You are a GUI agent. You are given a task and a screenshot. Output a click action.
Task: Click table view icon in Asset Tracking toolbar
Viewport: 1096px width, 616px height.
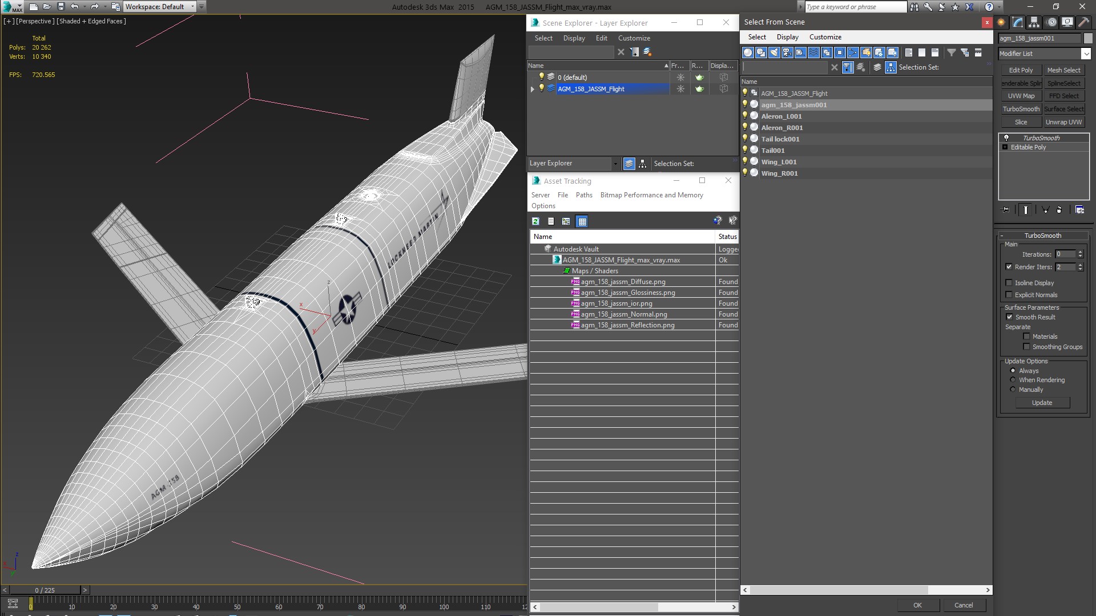coord(582,221)
